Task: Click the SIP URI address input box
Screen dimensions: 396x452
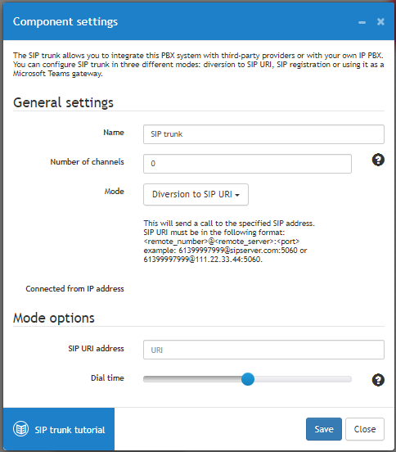Action: pos(263,350)
